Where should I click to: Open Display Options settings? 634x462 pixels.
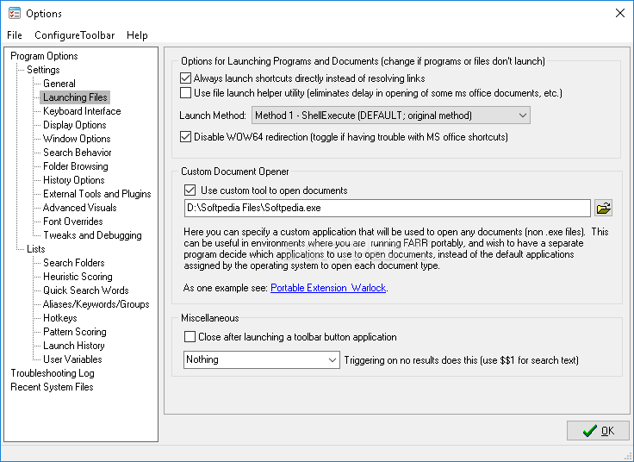[75, 125]
